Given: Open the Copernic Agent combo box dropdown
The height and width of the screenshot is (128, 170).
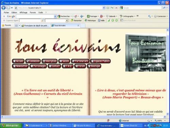Looking at the screenshot, I should pyautogui.click(x=67, y=20).
